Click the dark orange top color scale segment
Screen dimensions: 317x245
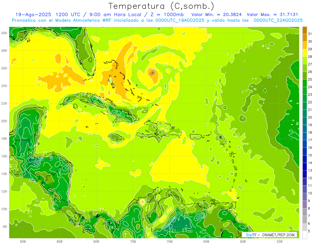[305, 30]
